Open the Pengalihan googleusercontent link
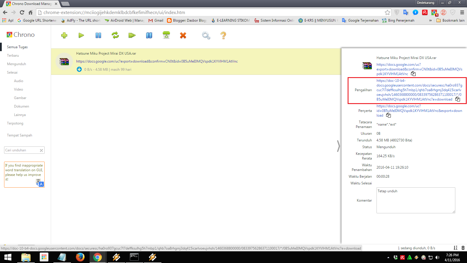Image resolution: width=467 pixels, height=263 pixels. 419,90
